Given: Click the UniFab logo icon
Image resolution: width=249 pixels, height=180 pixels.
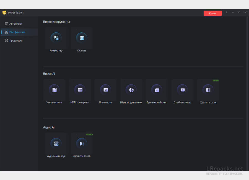Looking at the screenshot, I should 4,12.
